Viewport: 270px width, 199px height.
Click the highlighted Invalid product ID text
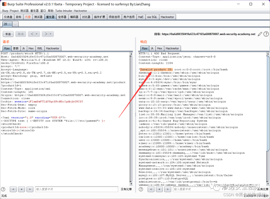point(156,70)
